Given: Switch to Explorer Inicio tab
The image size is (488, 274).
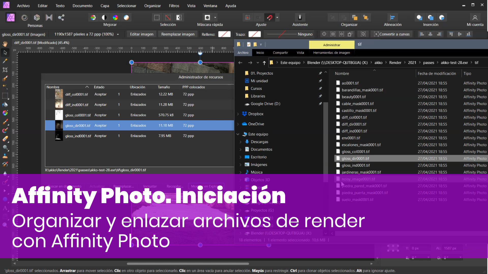Looking at the screenshot, I should (260, 53).
